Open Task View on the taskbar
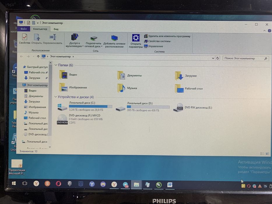 pos(24,183)
